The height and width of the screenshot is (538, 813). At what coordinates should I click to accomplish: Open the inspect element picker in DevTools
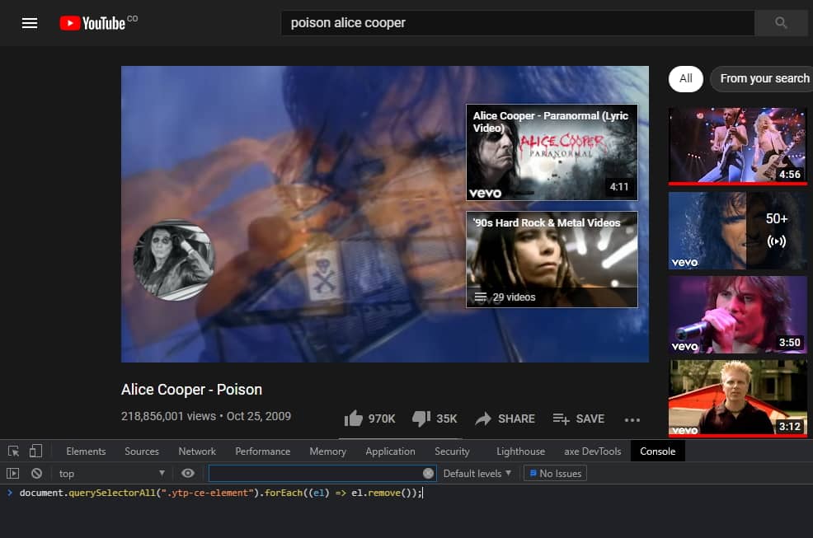(12, 451)
